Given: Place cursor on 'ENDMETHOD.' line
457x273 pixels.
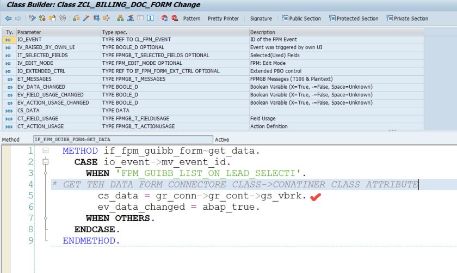Looking at the screenshot, I should pyautogui.click(x=91, y=241).
